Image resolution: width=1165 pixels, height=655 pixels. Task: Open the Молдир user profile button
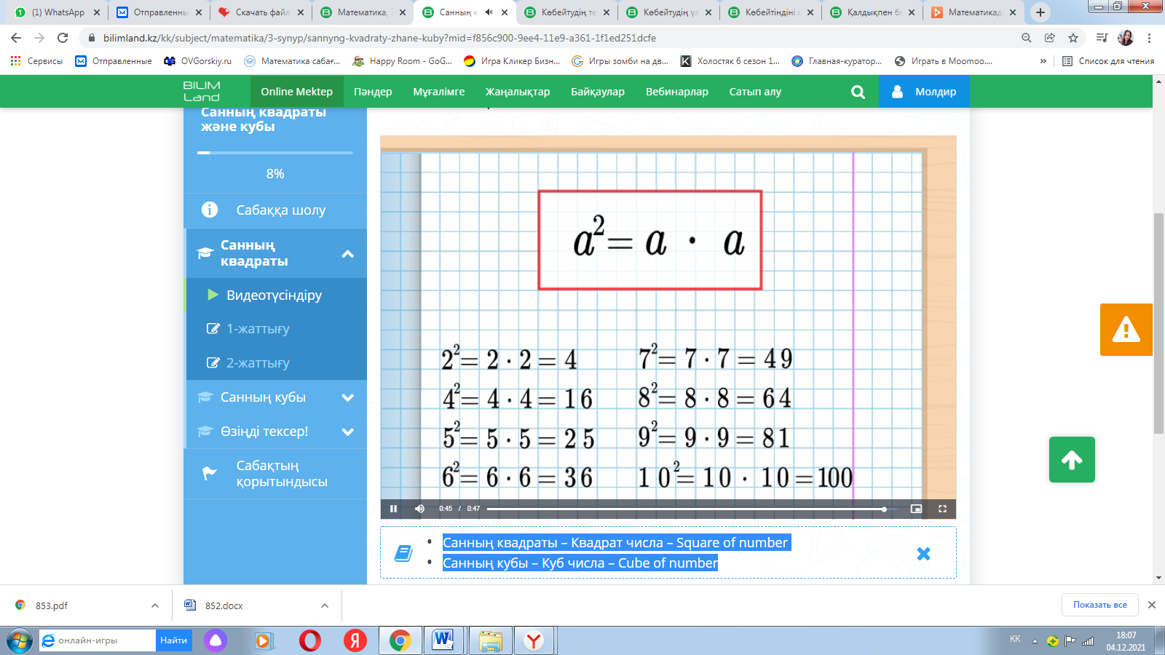924,92
